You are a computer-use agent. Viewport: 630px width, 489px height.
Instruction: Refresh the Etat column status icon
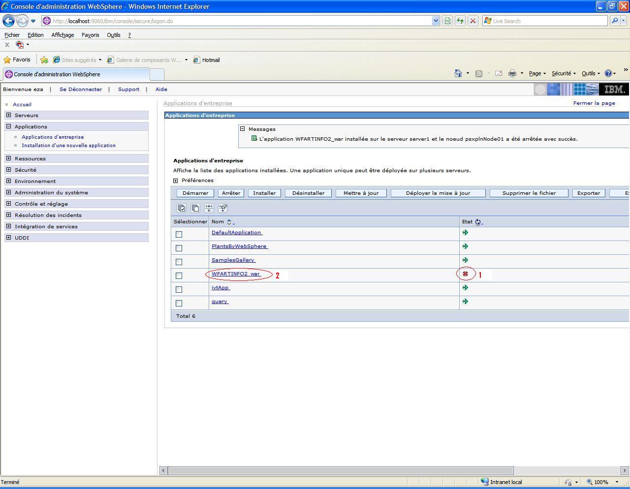click(x=478, y=222)
